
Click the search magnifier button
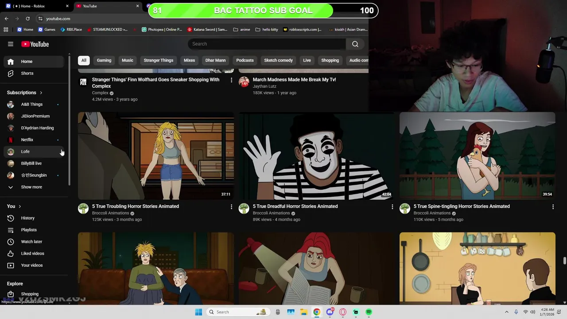point(355,44)
